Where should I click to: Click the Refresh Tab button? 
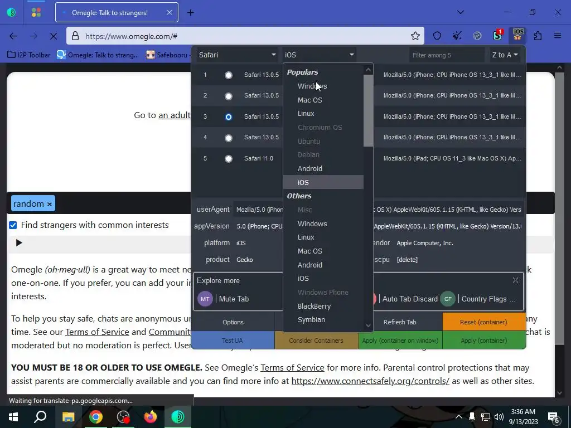point(400,322)
